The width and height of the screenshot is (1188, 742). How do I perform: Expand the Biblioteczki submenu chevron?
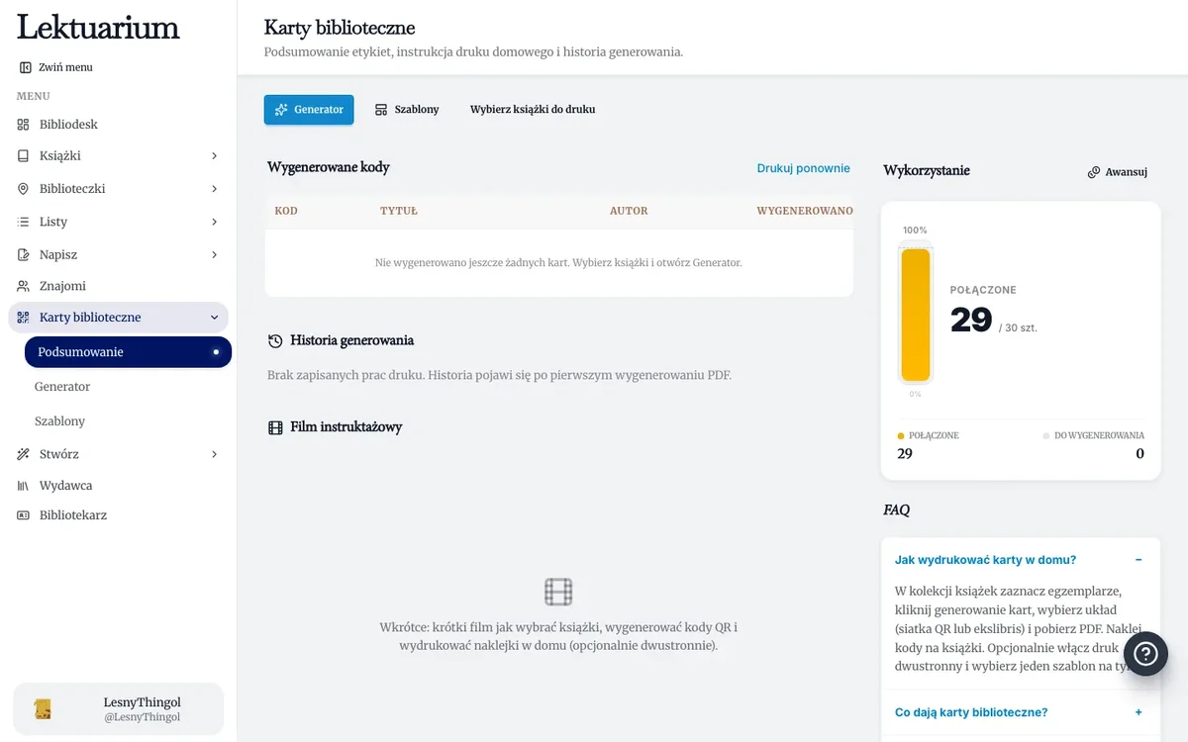(x=215, y=189)
